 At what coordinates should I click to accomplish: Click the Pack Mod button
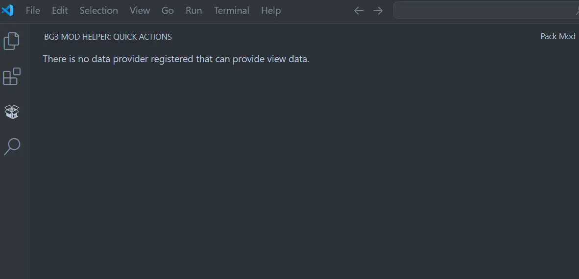pyautogui.click(x=557, y=36)
